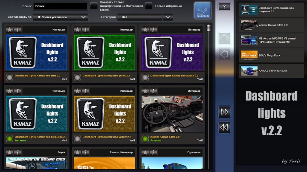Favorite the Kamaz neo green mod star
This screenshot has height=172, width=307.
pyautogui.click(x=77, y=30)
